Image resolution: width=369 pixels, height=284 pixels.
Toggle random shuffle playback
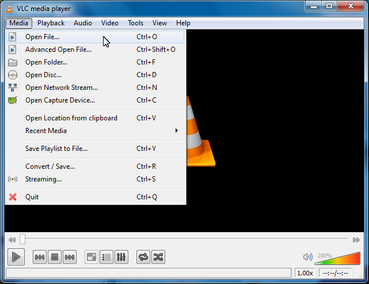tap(158, 257)
